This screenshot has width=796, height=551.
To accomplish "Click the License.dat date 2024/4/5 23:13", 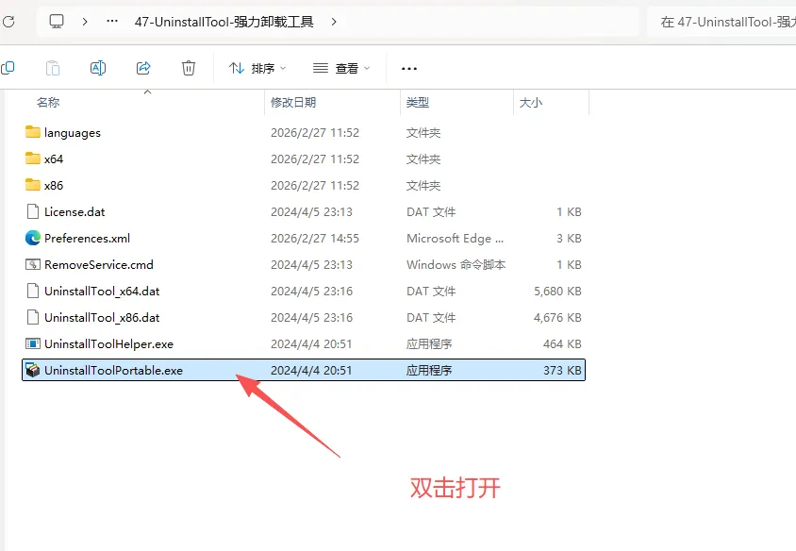I will pyautogui.click(x=311, y=211).
